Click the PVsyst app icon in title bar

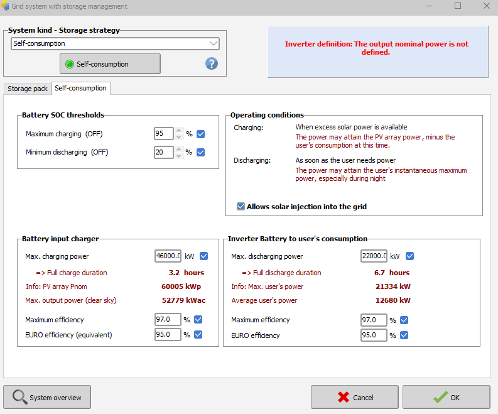tap(5, 6)
